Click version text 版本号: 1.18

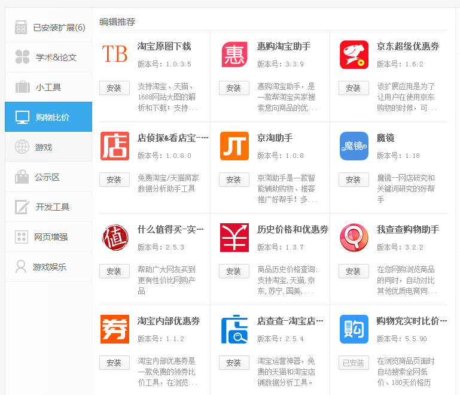coord(398,156)
